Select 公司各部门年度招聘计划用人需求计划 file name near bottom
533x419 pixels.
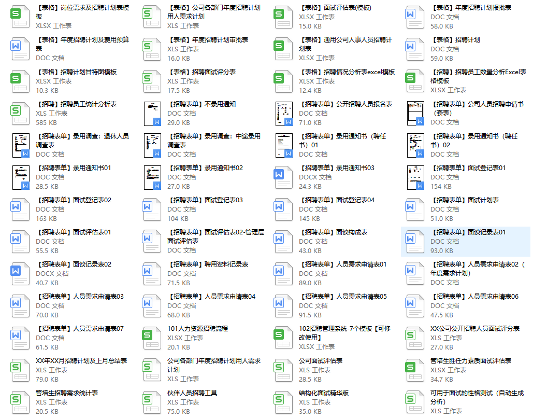pos(214,365)
